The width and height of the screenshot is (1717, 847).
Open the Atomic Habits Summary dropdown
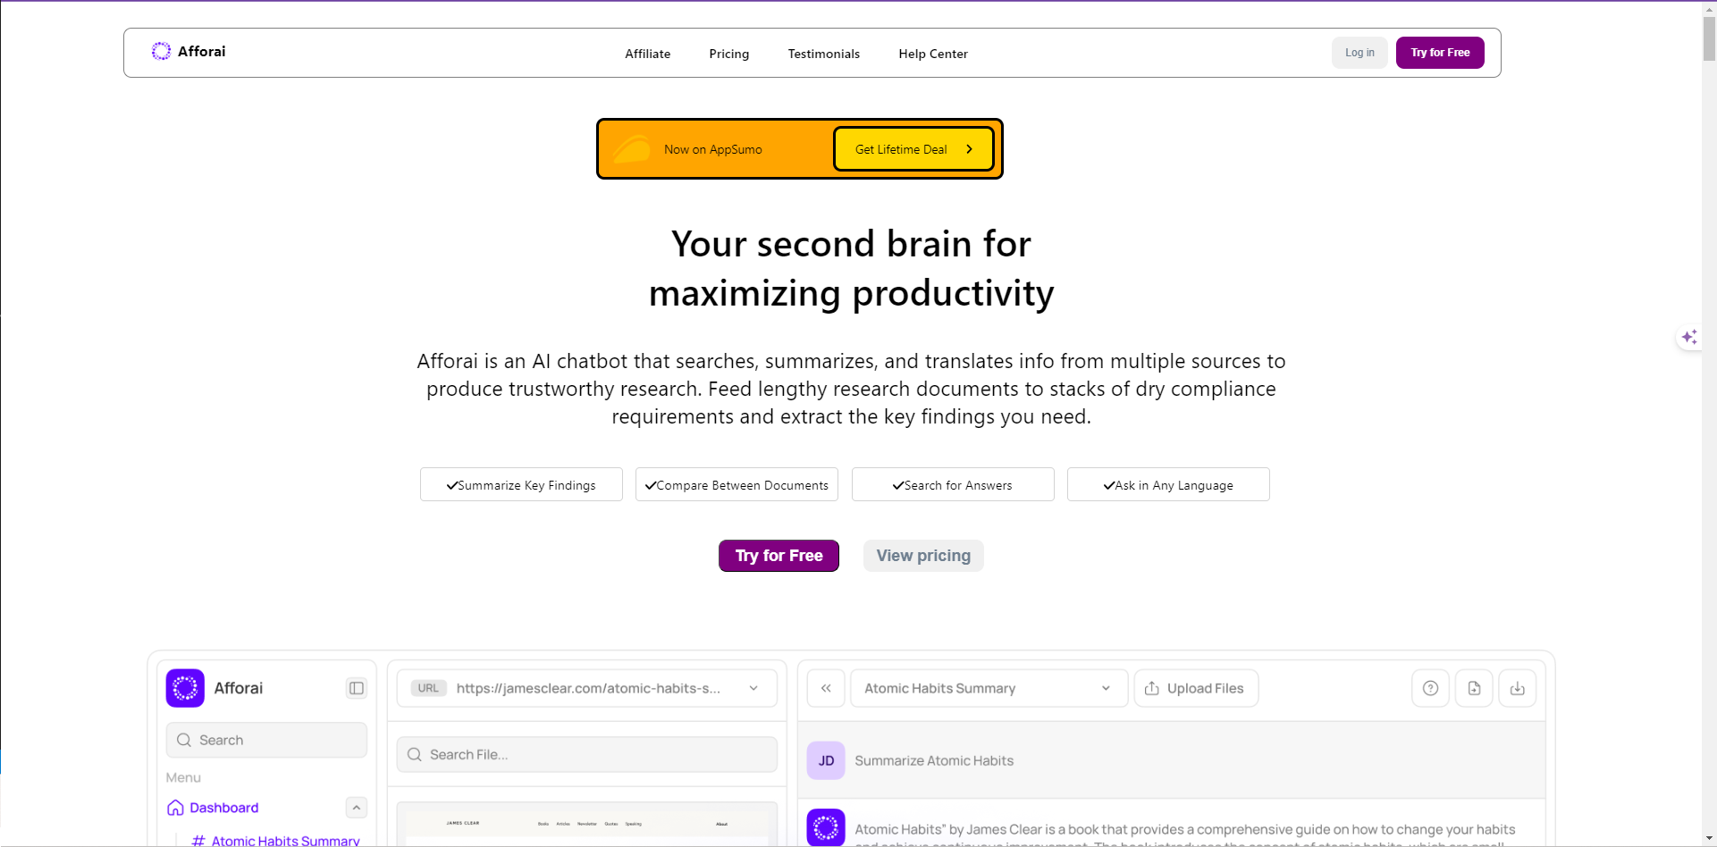[989, 688]
